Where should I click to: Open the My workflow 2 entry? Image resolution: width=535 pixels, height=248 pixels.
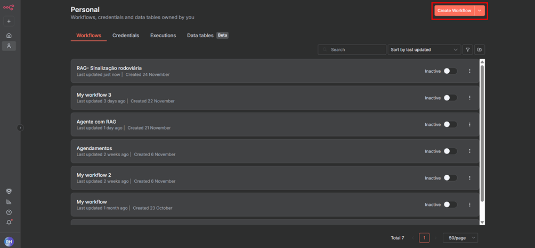274,178
